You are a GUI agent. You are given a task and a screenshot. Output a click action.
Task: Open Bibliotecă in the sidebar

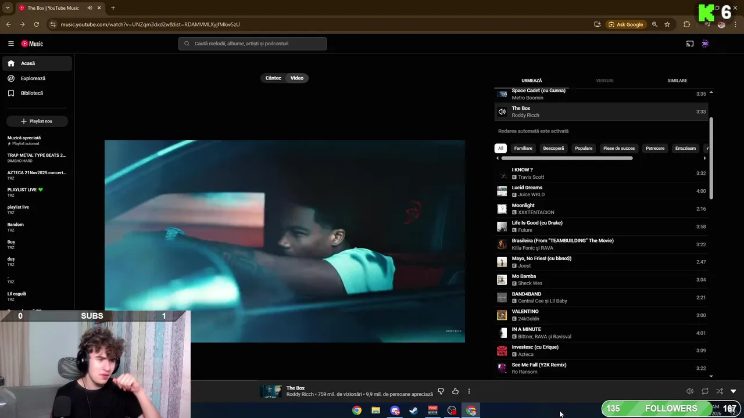coord(37,93)
